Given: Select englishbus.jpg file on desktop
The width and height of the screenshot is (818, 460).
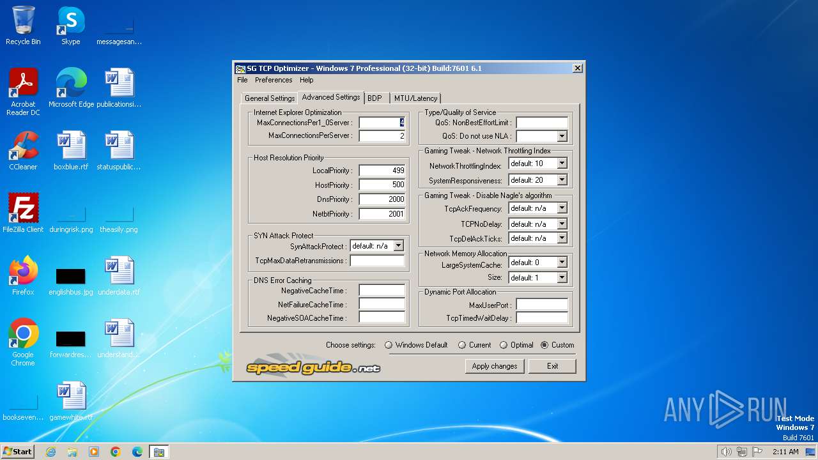Looking at the screenshot, I should 71,280.
